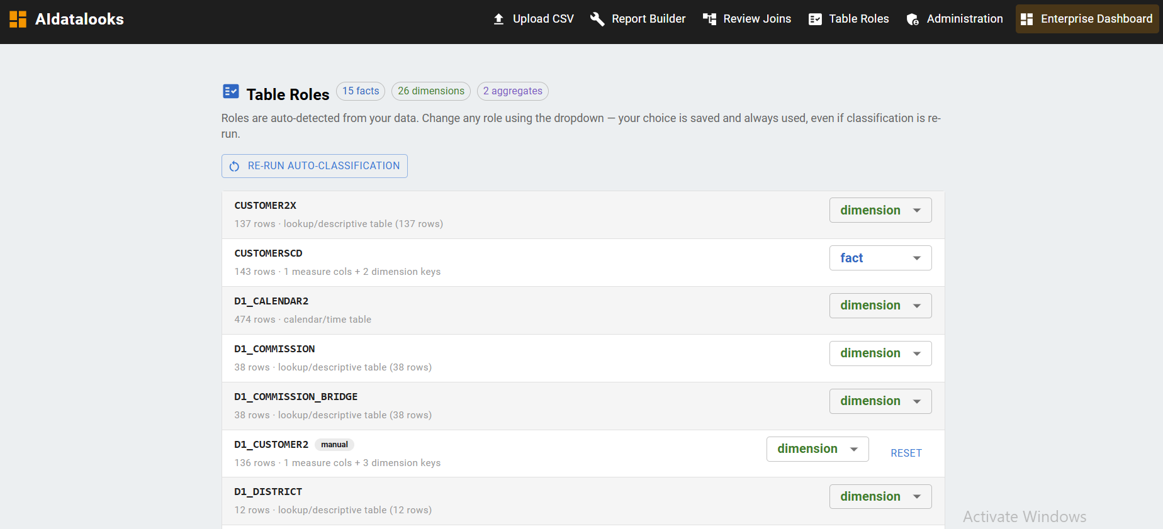Image resolution: width=1163 pixels, height=529 pixels.
Task: Click Re-run Auto-Classification button
Action: tap(315, 166)
